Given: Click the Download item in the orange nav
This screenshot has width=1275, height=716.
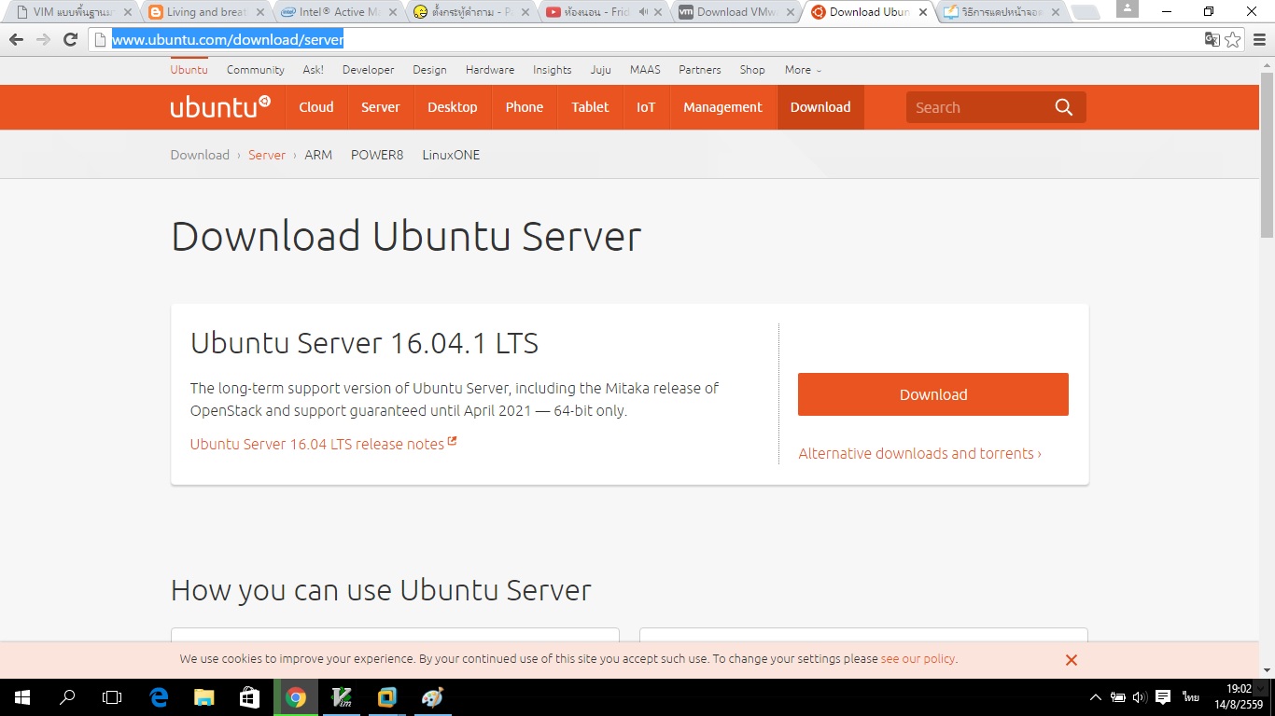Looking at the screenshot, I should coord(820,107).
